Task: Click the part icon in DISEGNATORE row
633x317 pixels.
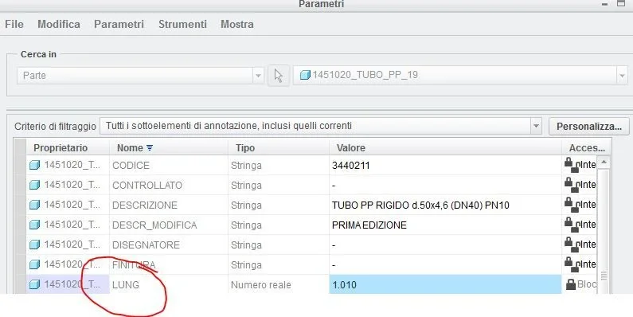Action: pyautogui.click(x=35, y=245)
